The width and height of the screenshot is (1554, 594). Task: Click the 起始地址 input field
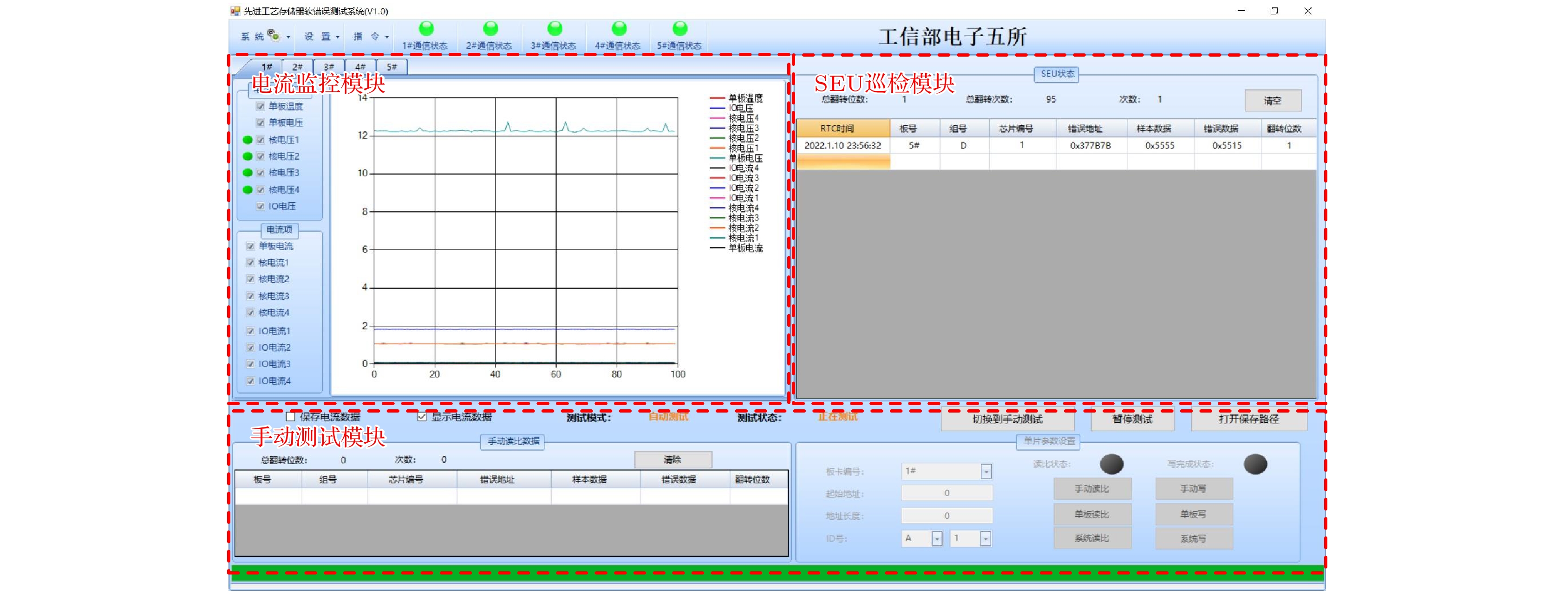(x=946, y=493)
